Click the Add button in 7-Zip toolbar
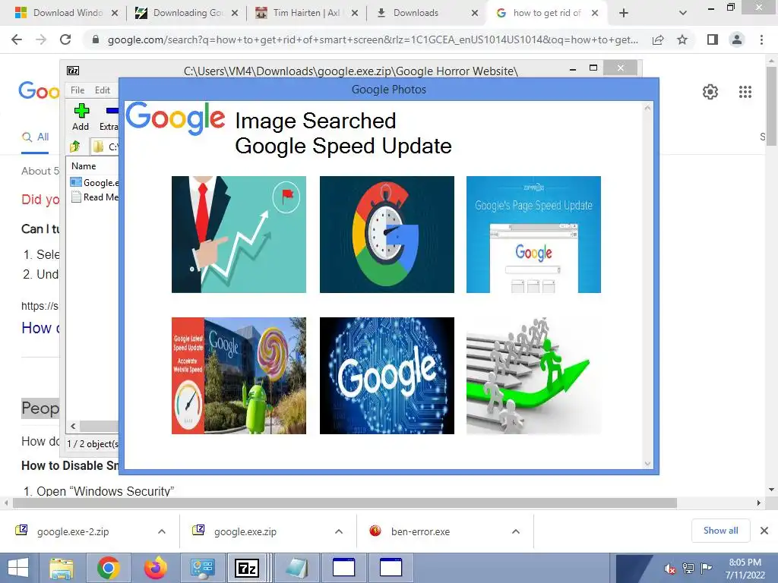Screen dimensions: 778x583 pyautogui.click(x=81, y=117)
